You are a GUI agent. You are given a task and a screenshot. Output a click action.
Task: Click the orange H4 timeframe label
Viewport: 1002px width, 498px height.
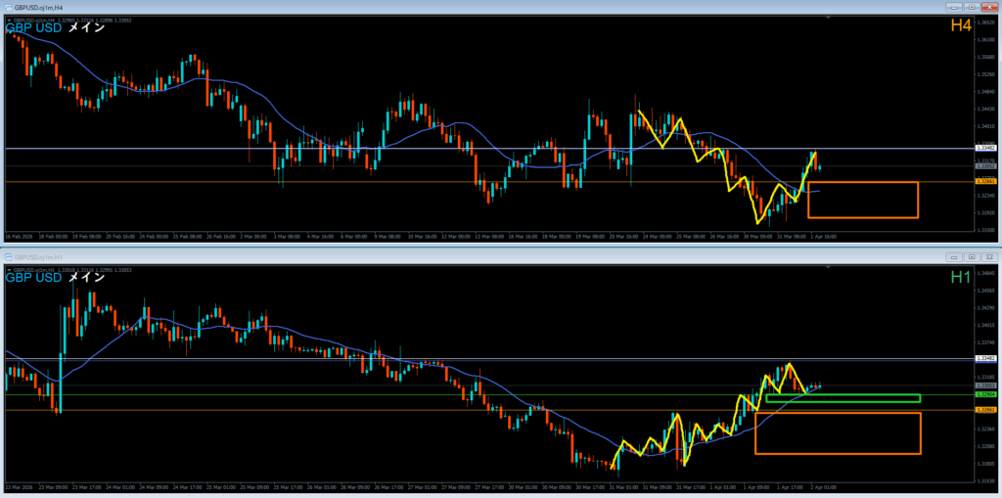(x=960, y=26)
